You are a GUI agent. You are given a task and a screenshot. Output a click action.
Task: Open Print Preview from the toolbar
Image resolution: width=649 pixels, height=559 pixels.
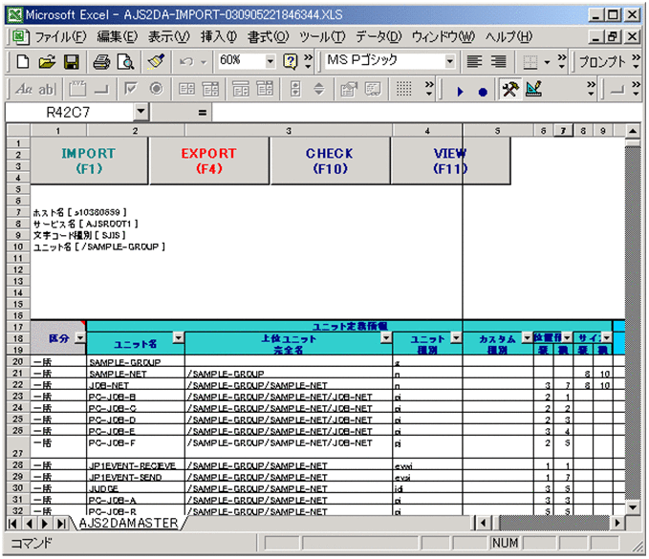point(125,62)
